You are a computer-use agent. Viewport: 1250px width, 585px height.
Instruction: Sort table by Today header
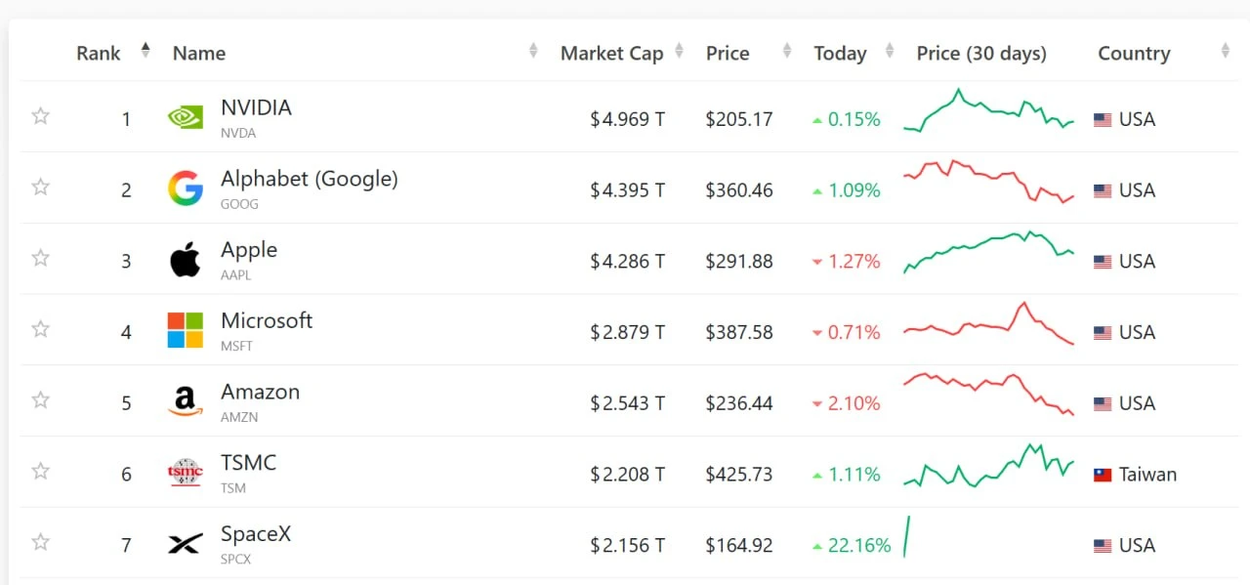tap(841, 54)
